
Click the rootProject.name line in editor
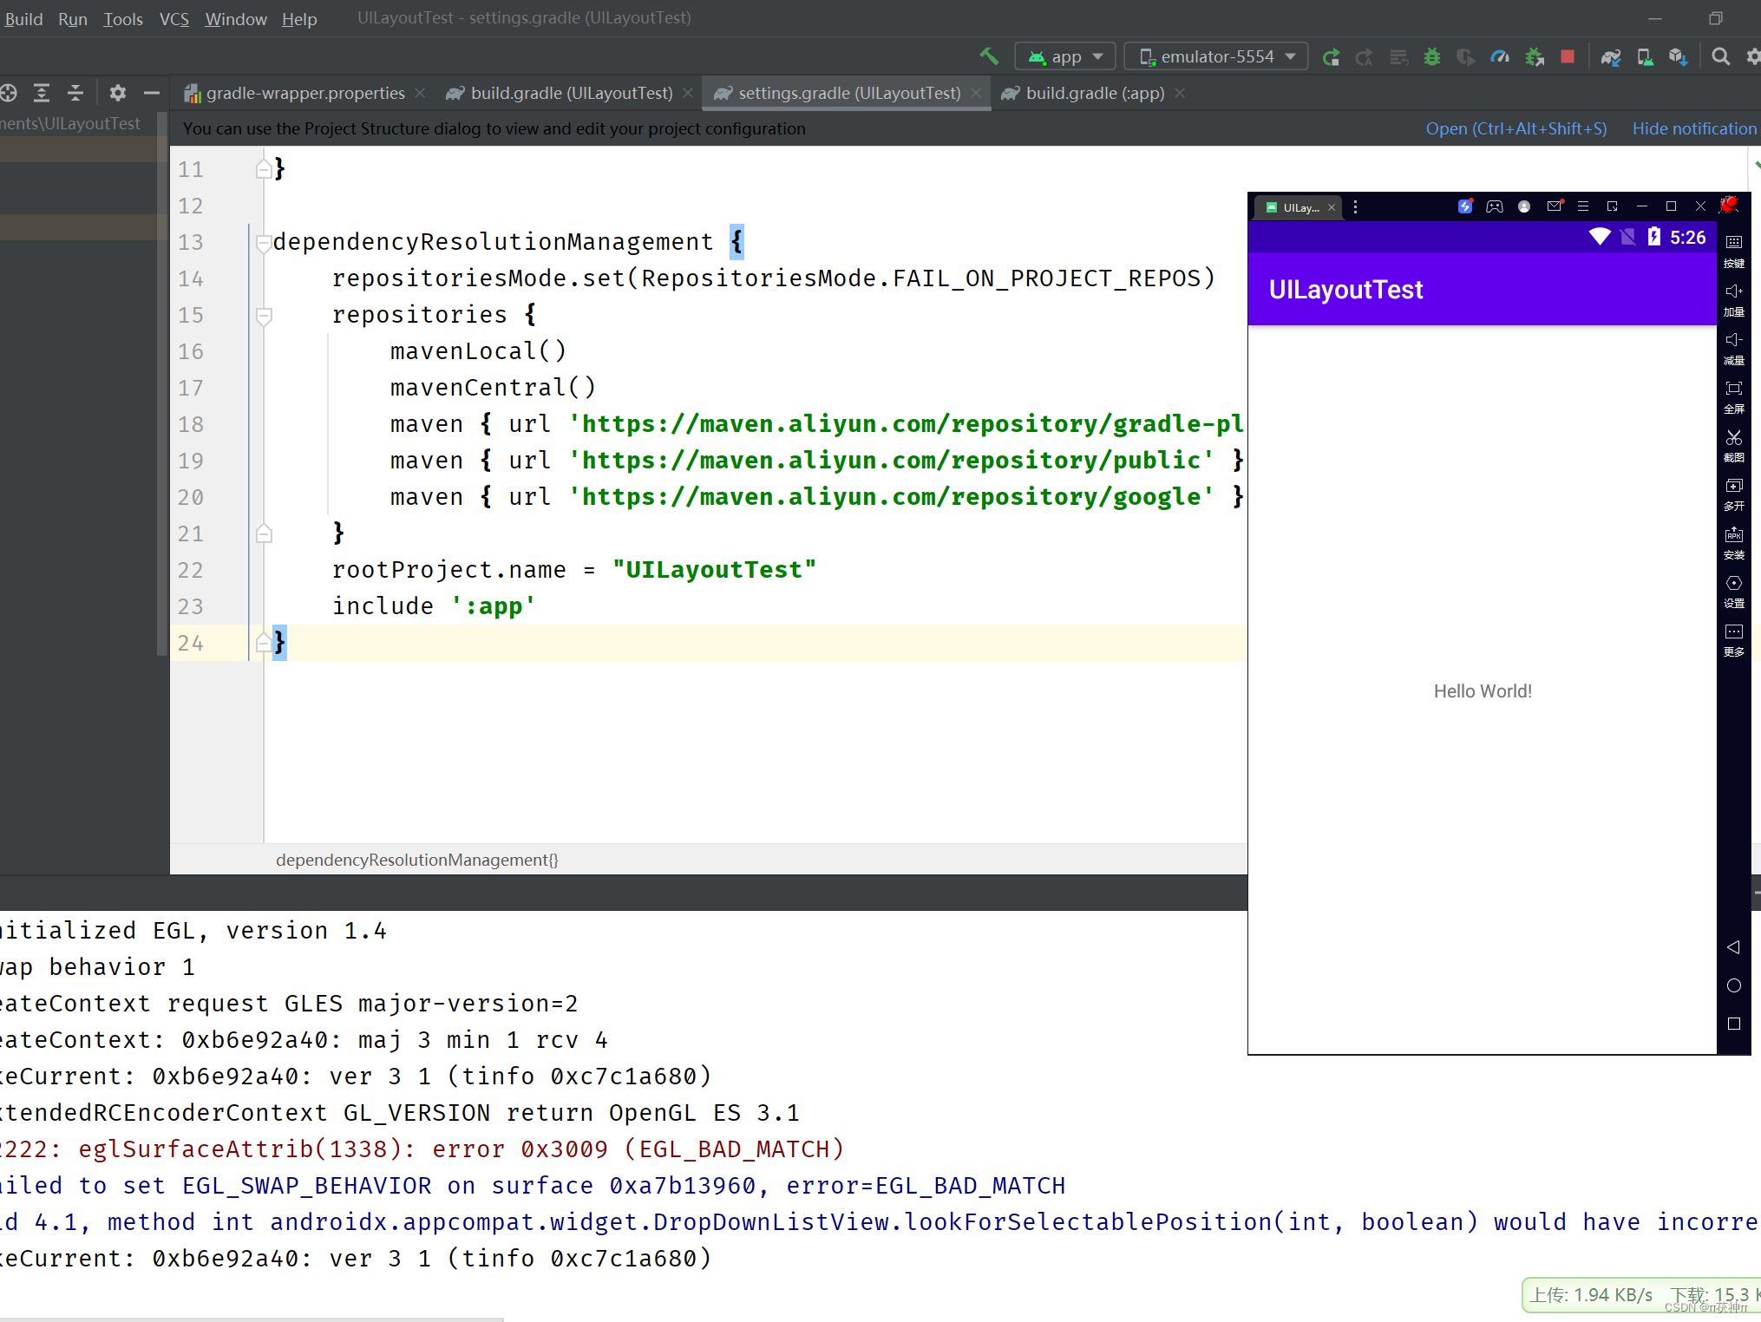click(x=574, y=570)
